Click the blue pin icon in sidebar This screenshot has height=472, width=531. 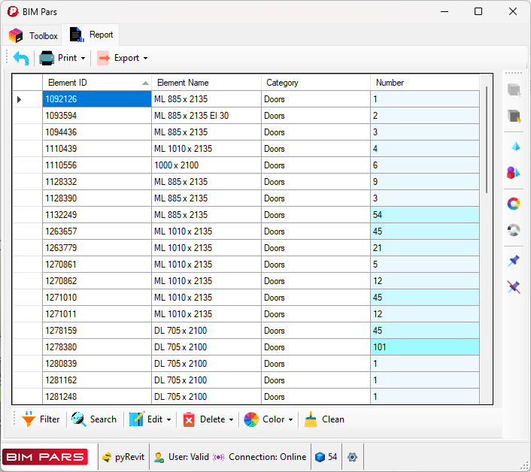point(514,260)
